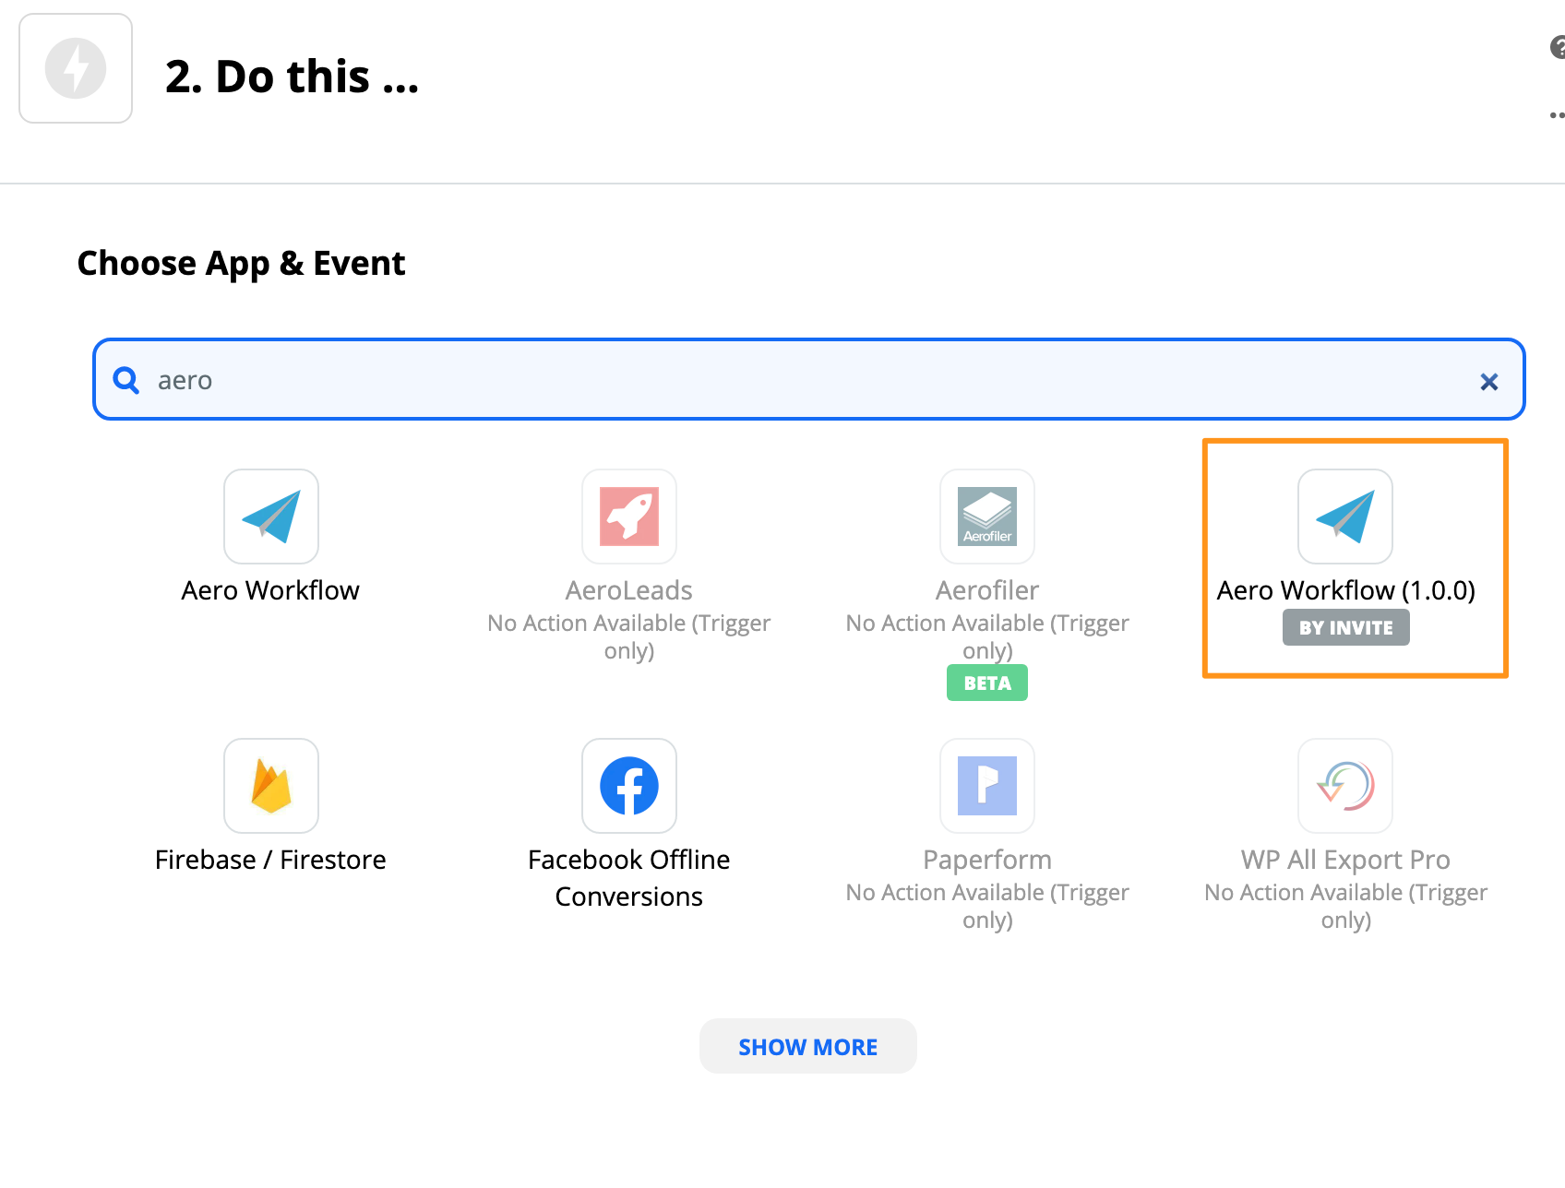Click the BETA badge under Aerofiler
This screenshot has height=1188, width=1565.
coord(986,683)
